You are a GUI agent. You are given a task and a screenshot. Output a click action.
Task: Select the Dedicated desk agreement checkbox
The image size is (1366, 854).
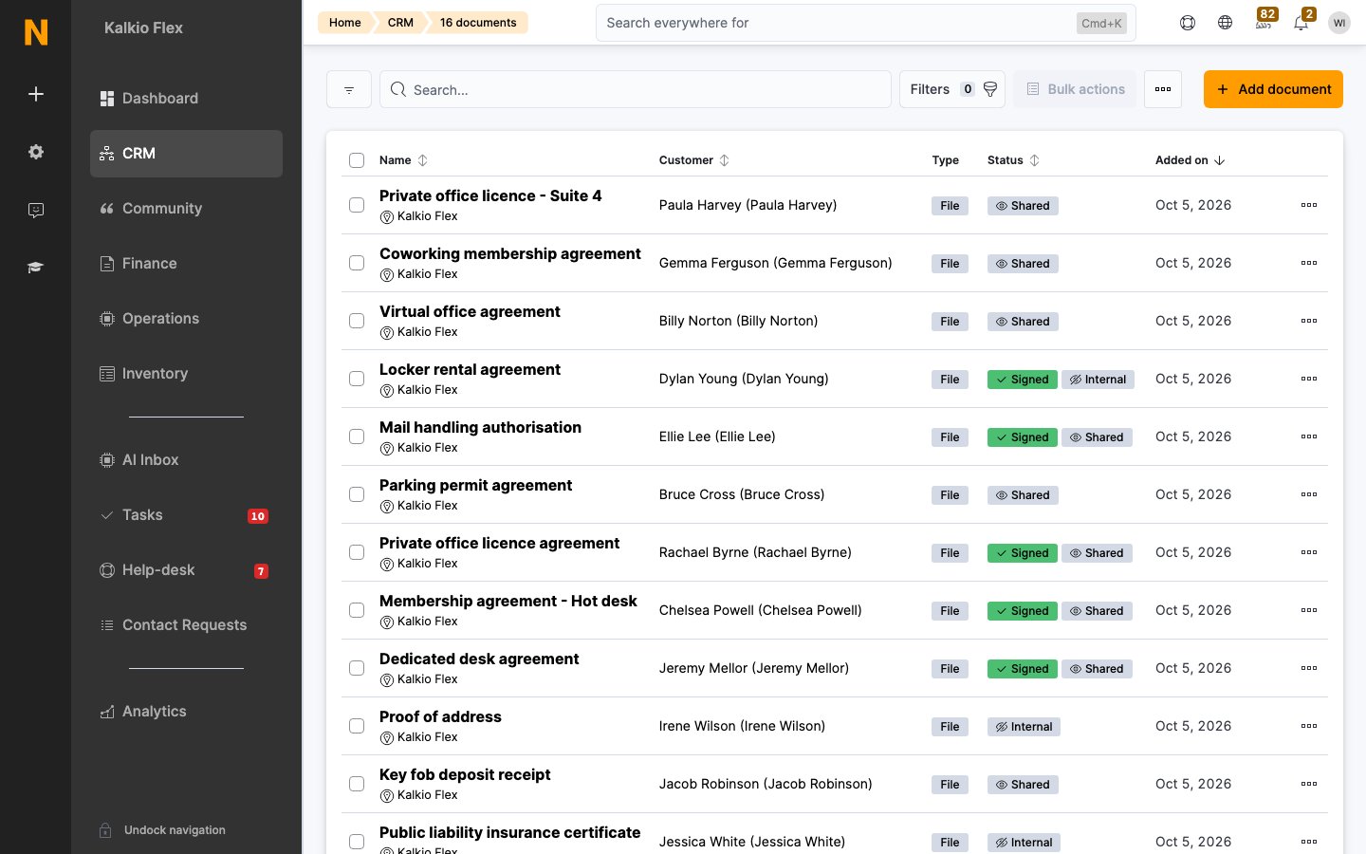pos(357,668)
